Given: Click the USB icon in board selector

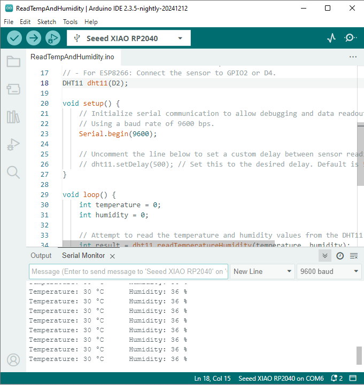Looking at the screenshot, I should click(x=77, y=38).
